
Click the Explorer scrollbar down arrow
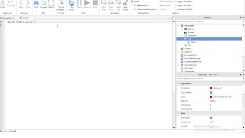click(x=243, y=71)
